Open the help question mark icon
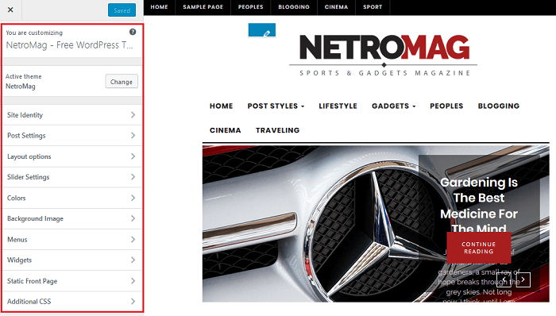This screenshot has height=316, width=556. click(x=133, y=32)
